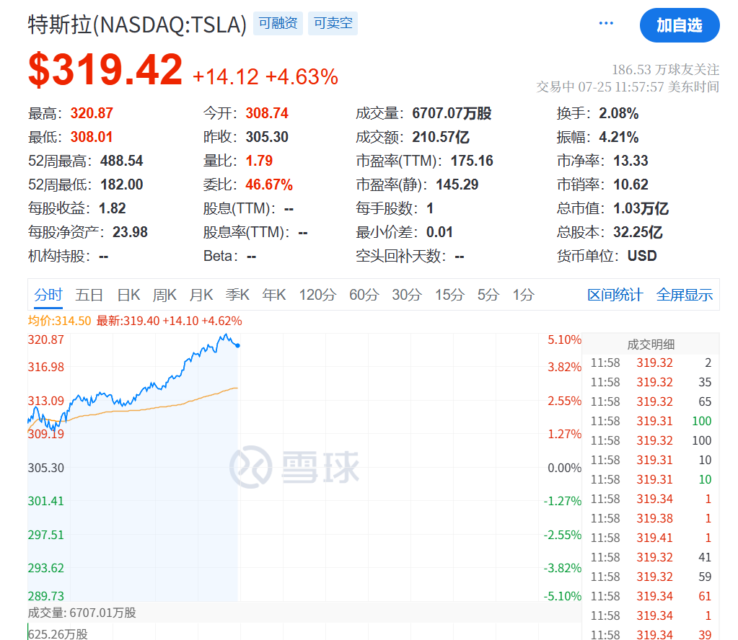Open the 1分 chart interval
Screen dimensions: 738x640
[523, 295]
